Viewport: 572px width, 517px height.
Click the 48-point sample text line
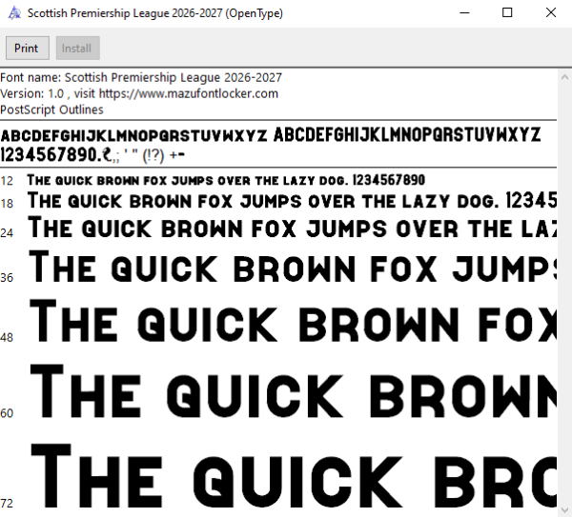(x=294, y=321)
